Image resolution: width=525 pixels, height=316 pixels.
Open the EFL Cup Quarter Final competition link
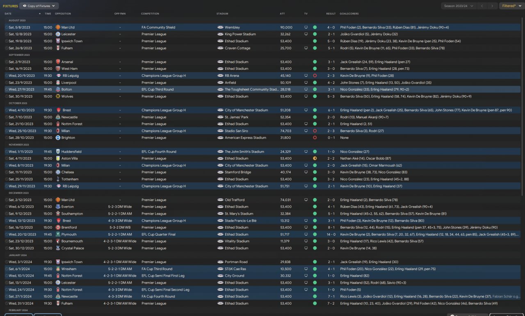point(158,234)
